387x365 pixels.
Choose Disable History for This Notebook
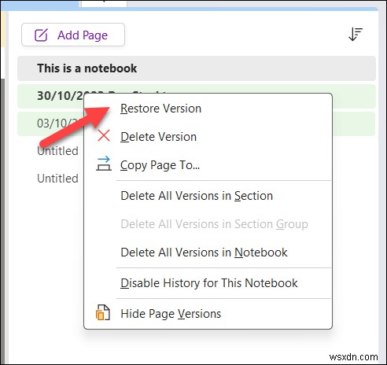pos(208,283)
